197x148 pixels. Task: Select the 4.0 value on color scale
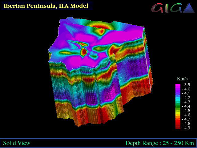pos(187,89)
